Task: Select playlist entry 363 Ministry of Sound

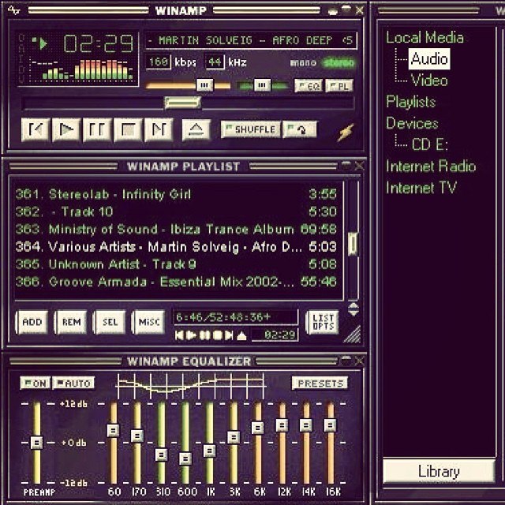Action: tap(176, 230)
